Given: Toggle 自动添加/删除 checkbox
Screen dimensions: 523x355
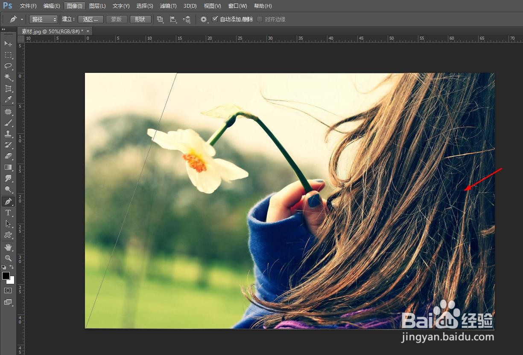Looking at the screenshot, I should [215, 19].
